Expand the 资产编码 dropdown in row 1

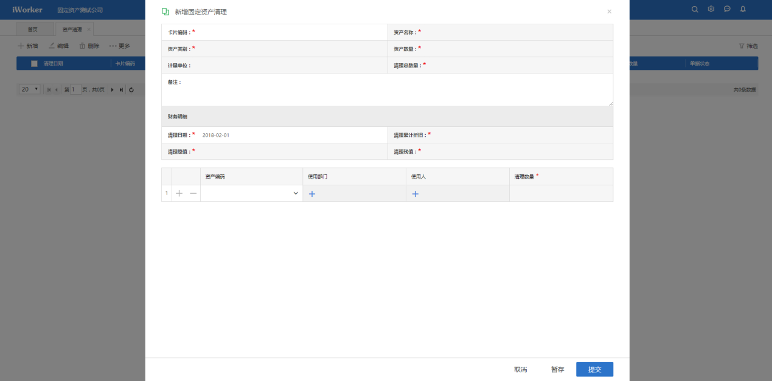(x=296, y=193)
